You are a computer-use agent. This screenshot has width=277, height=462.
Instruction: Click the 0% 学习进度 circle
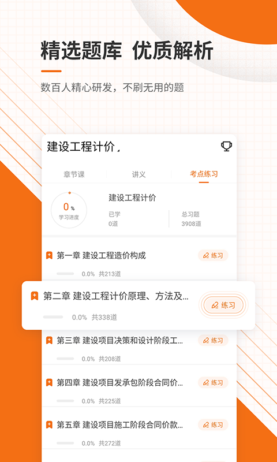(69, 210)
